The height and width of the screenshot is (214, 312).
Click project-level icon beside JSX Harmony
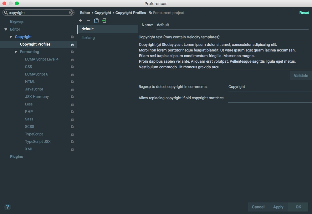point(72,97)
